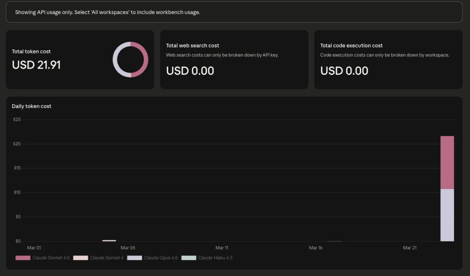The height and width of the screenshot is (276, 470).
Task: Click the web search breakdown note
Action: pyautogui.click(x=222, y=55)
